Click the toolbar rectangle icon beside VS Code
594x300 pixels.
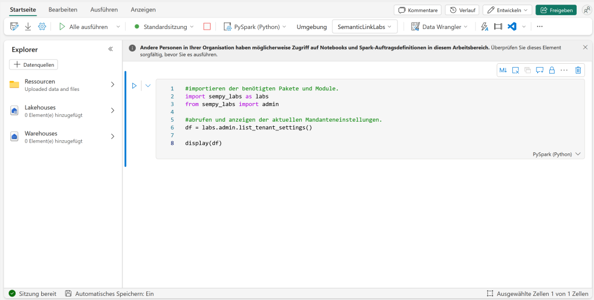(x=498, y=27)
